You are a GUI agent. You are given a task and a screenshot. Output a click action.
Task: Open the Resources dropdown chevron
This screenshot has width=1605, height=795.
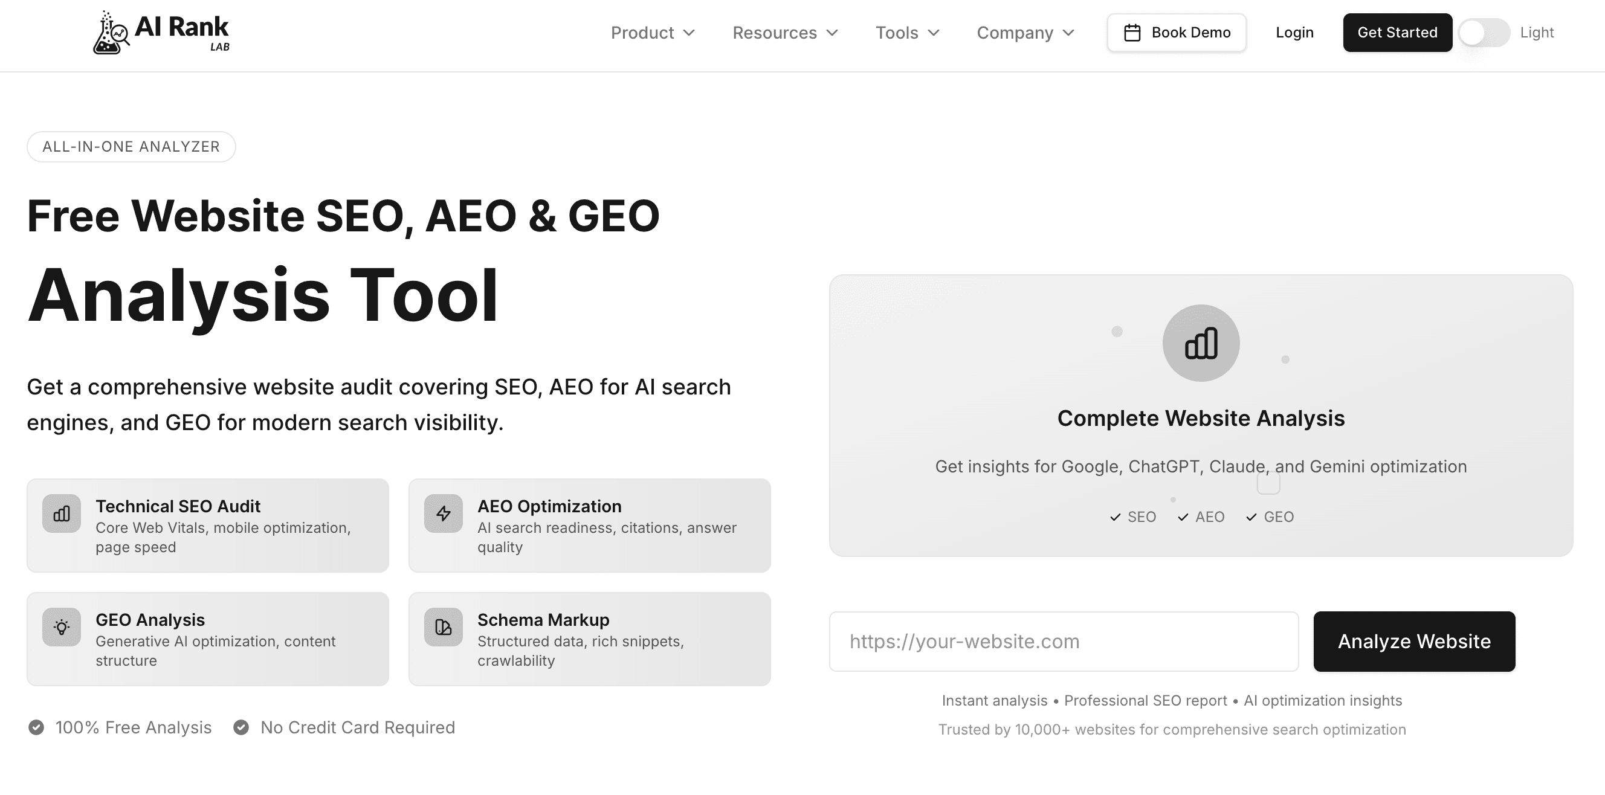(x=832, y=33)
